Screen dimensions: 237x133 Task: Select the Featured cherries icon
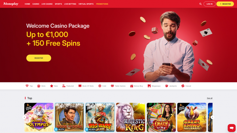[x=64, y=86]
